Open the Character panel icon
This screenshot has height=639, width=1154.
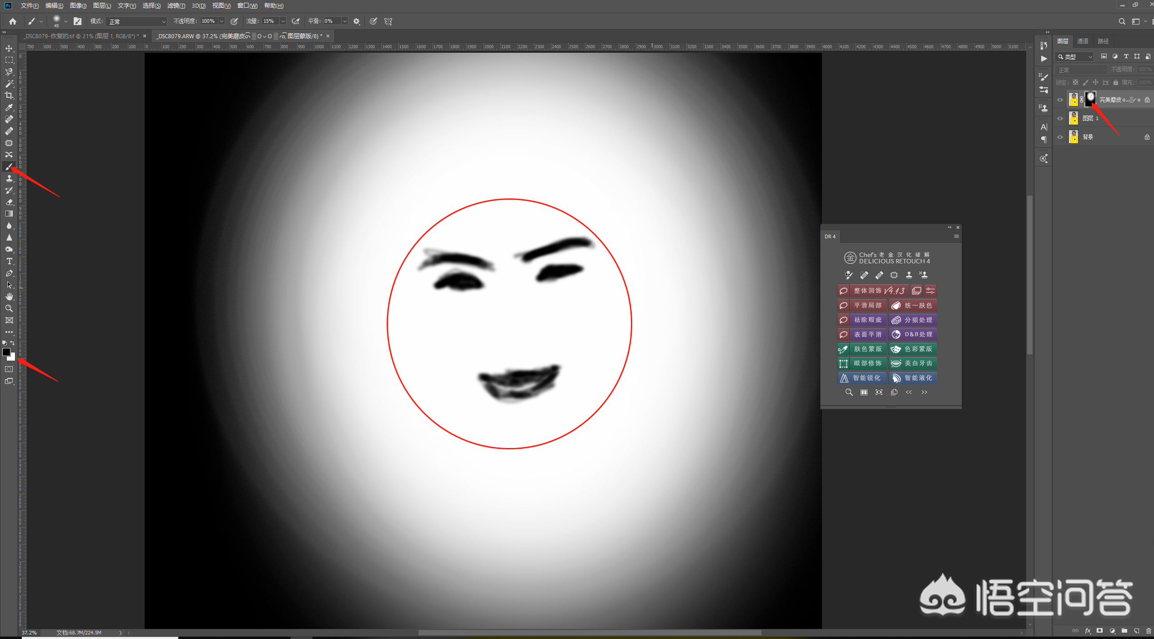pyautogui.click(x=1044, y=127)
